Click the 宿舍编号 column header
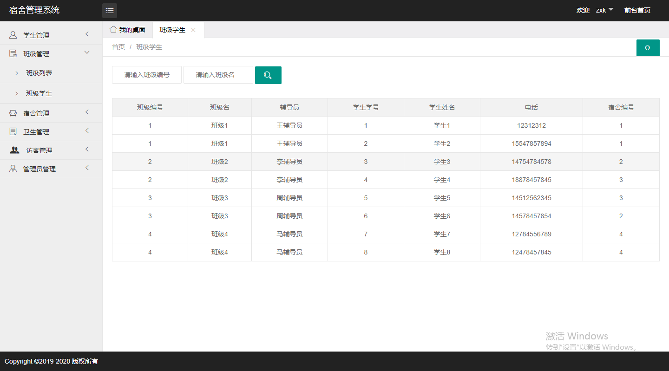This screenshot has height=371, width=669. pos(621,107)
